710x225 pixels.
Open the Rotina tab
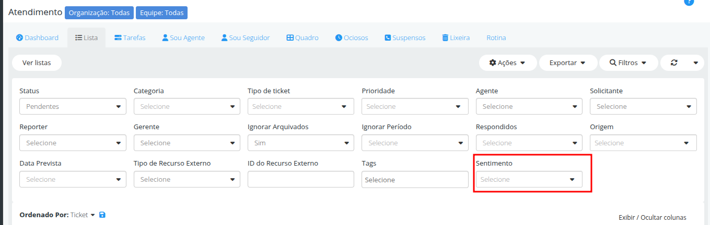point(496,37)
